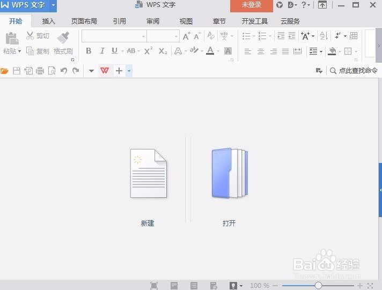Toggle subscript X₂ formatting

click(x=163, y=51)
